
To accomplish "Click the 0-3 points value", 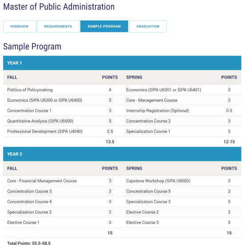I will click(x=229, y=111).
